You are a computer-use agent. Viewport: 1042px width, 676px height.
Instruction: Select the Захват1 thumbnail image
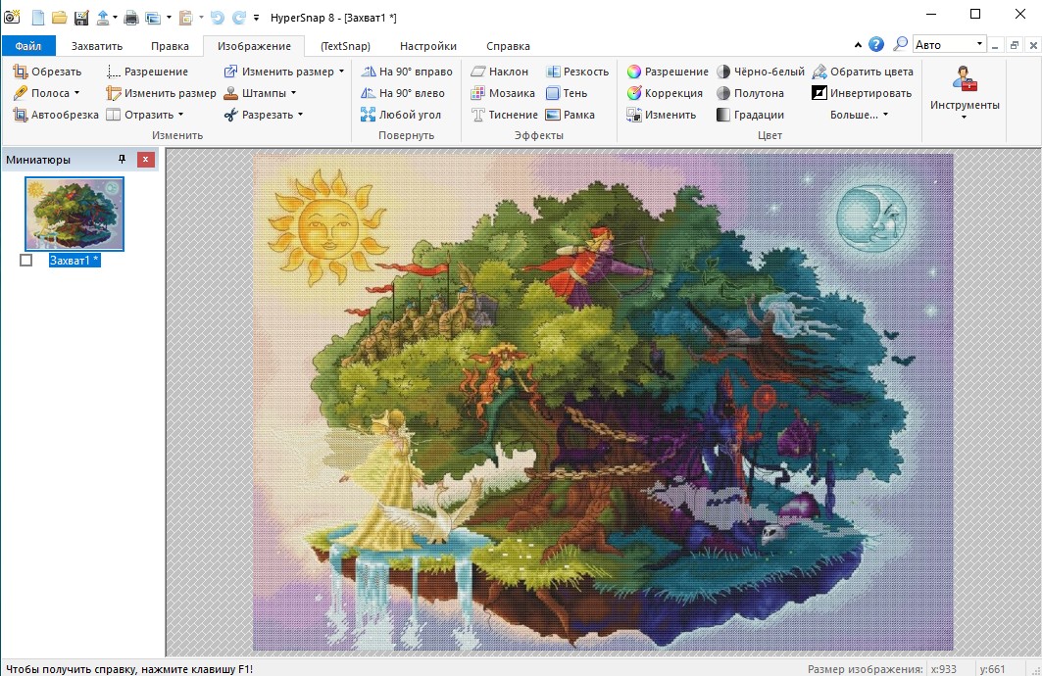coord(74,214)
